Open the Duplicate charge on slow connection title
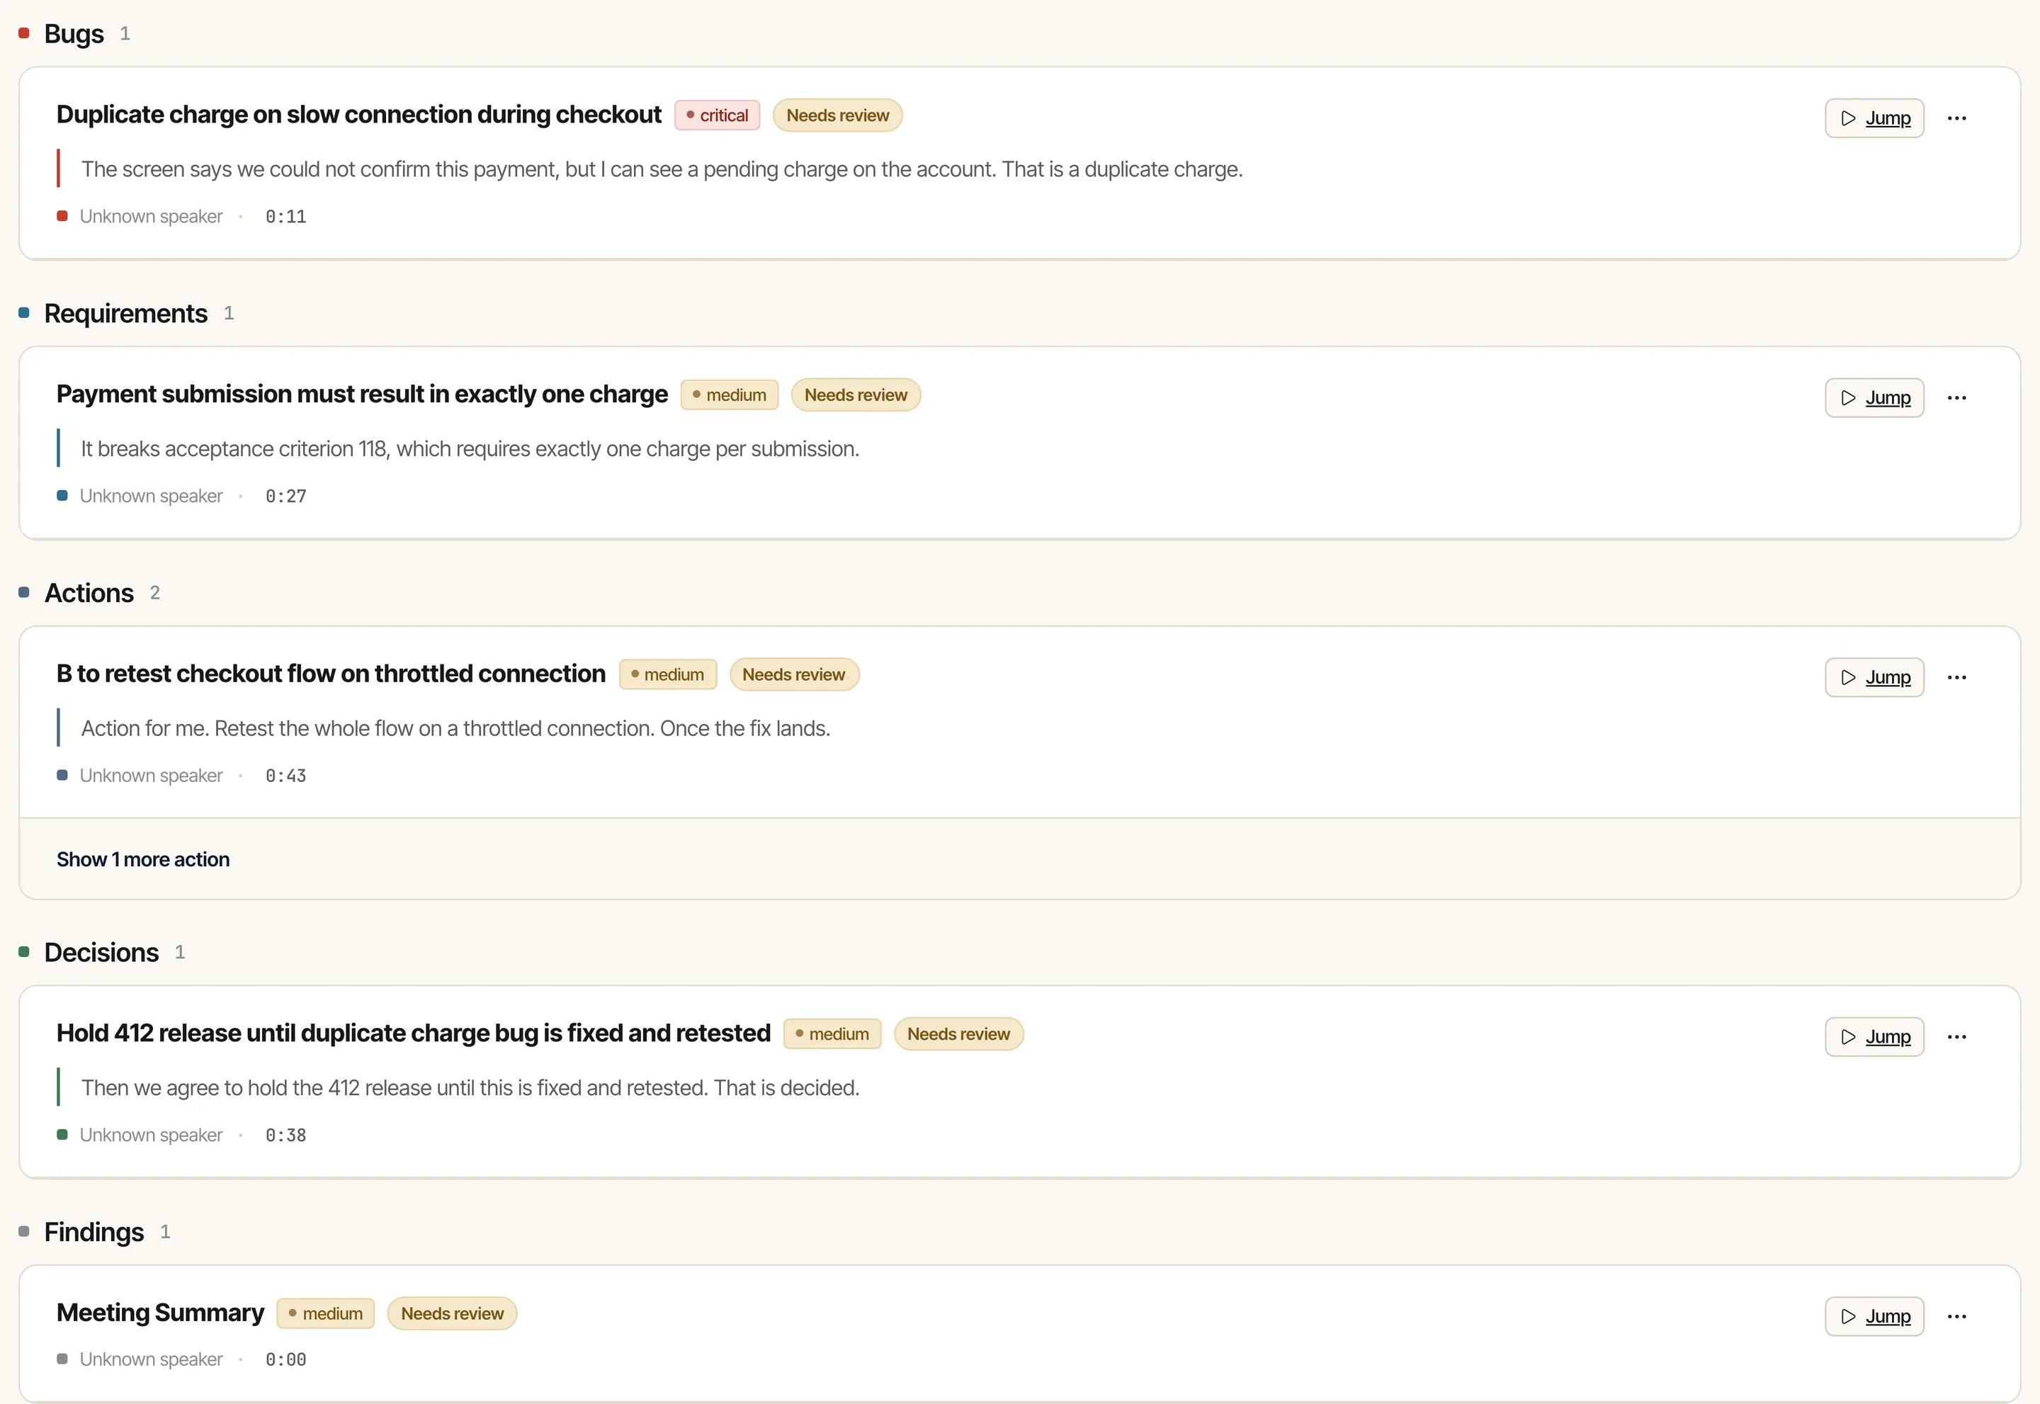Image resolution: width=2040 pixels, height=1404 pixels. point(359,114)
